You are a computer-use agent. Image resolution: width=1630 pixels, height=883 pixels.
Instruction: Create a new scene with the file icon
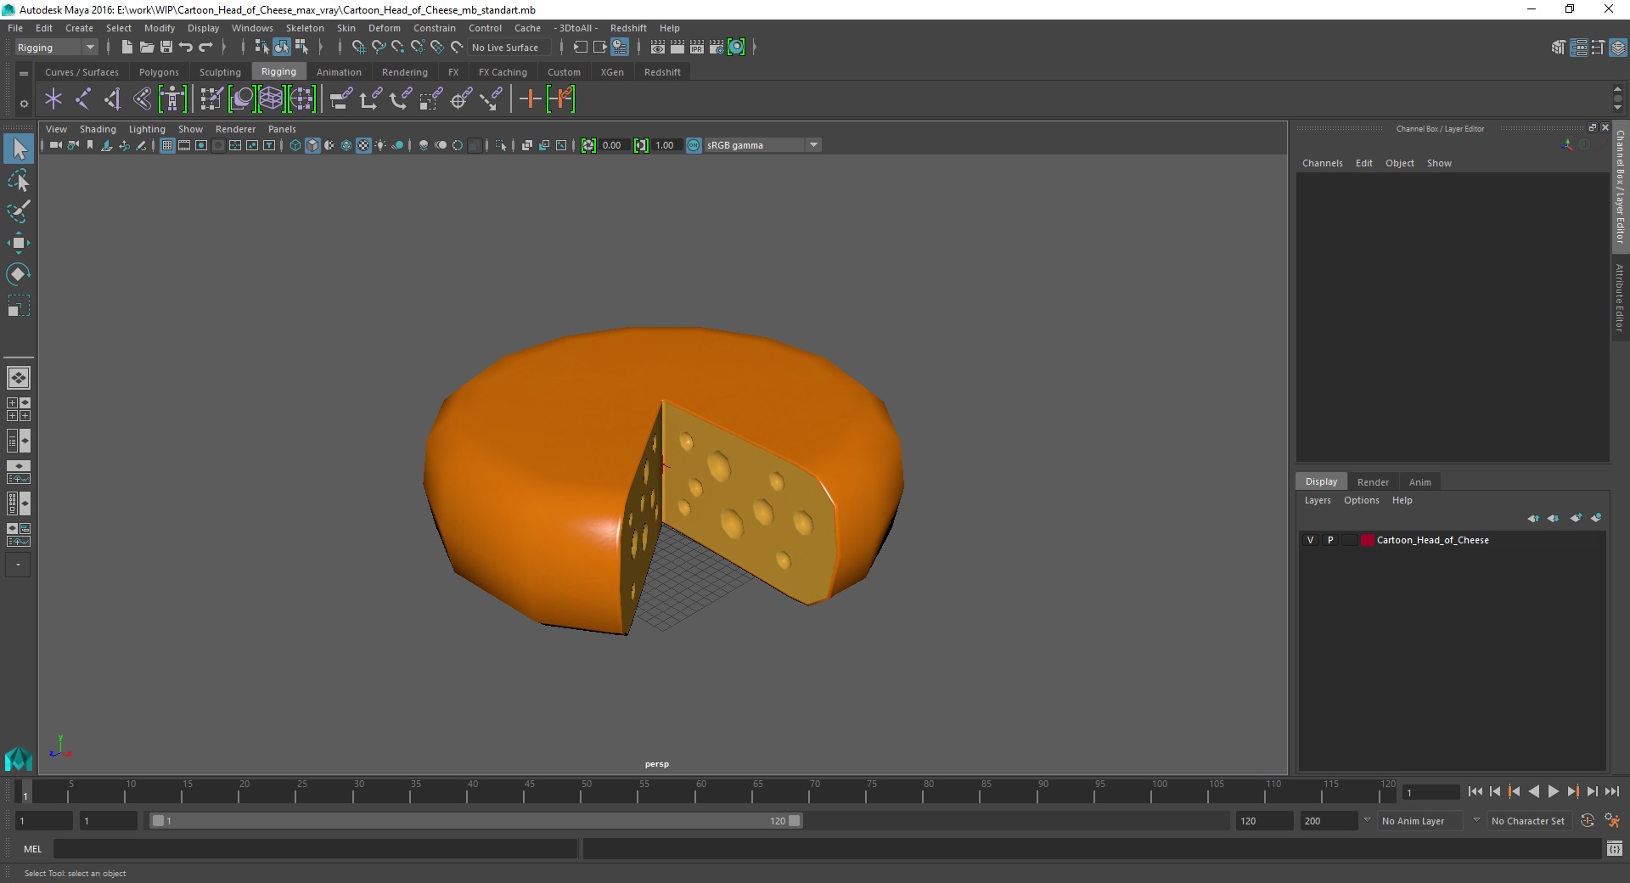[x=126, y=48]
